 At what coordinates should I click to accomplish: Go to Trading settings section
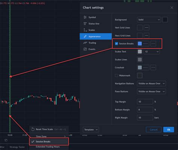coord(96,43)
